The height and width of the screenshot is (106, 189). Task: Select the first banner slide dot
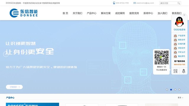tap(167, 90)
